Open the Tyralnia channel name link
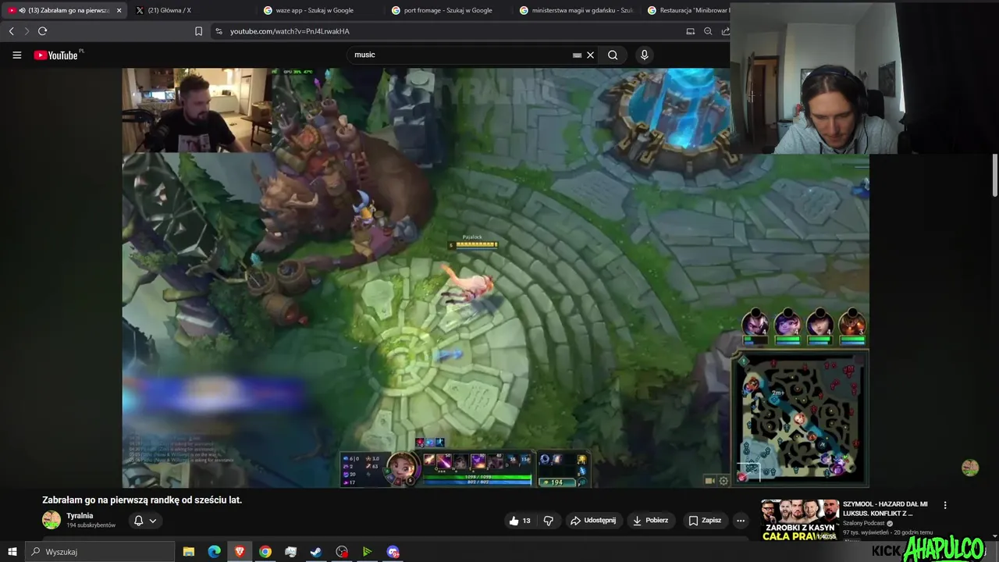This screenshot has width=999, height=562. 80,516
